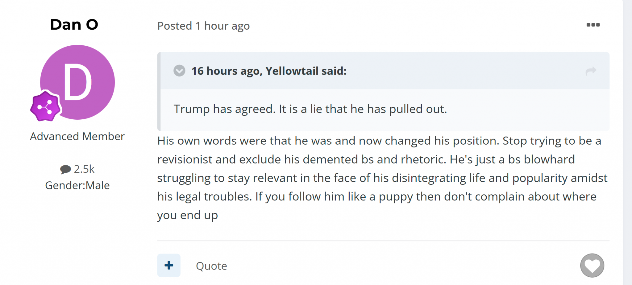Image resolution: width=632 pixels, height=285 pixels.
Task: Open Dan O profile name
Action: coord(74,25)
